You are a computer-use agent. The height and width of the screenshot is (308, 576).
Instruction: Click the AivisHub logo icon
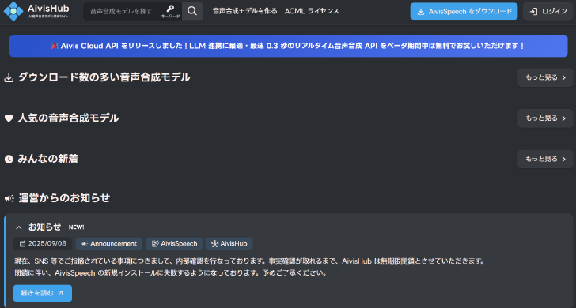point(13,11)
